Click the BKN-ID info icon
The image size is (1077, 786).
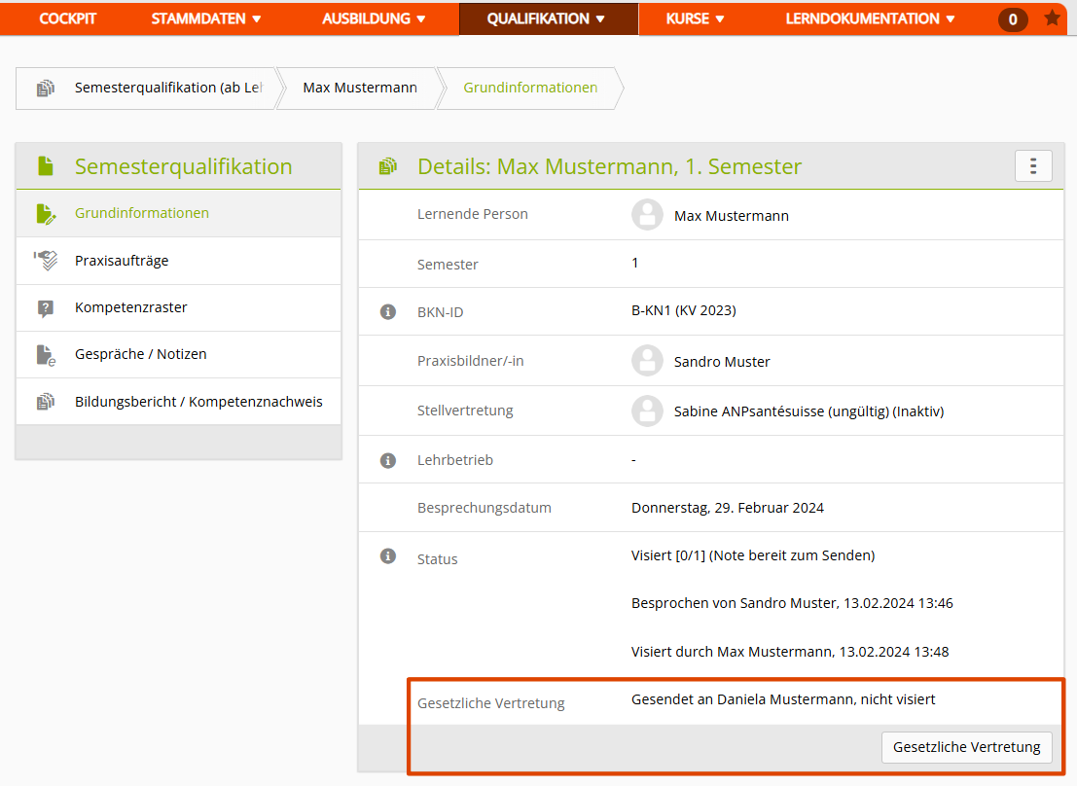[387, 312]
